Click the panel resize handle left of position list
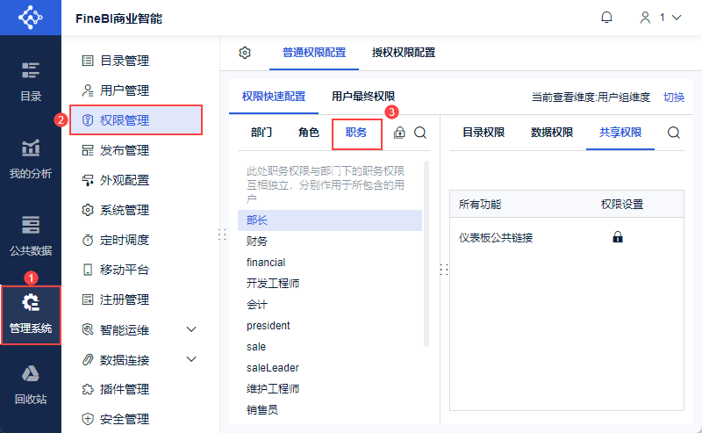This screenshot has width=702, height=433. (x=222, y=235)
